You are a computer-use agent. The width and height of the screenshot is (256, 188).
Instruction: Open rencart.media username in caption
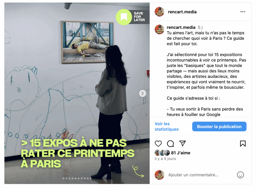coord(181,27)
